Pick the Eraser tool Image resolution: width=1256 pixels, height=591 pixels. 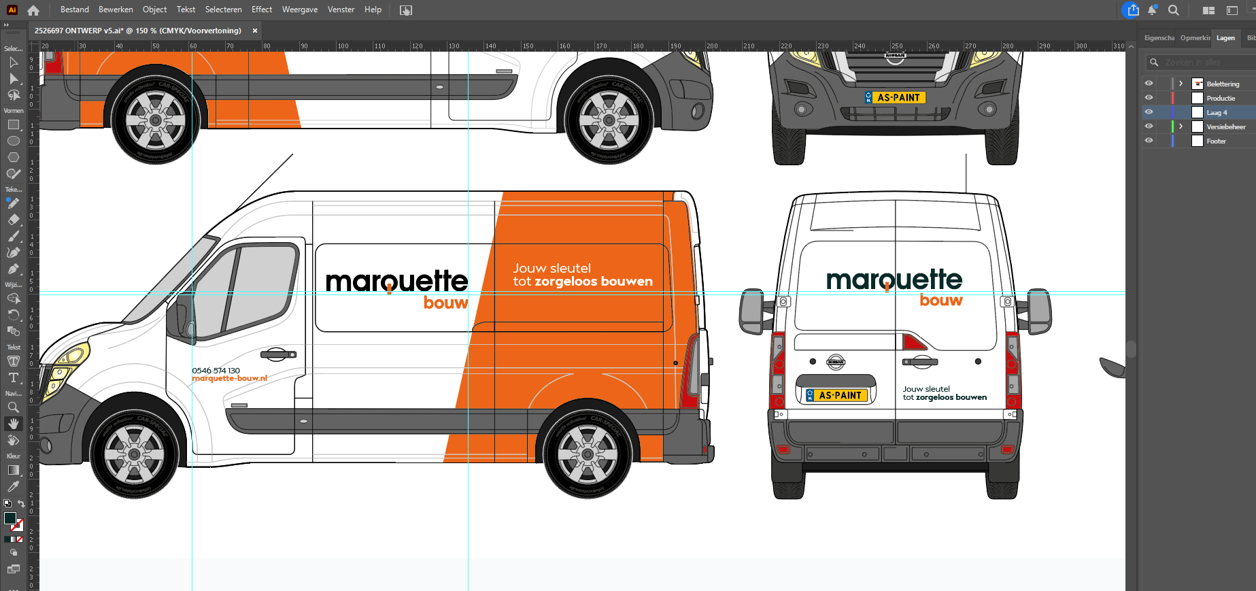pyautogui.click(x=13, y=220)
